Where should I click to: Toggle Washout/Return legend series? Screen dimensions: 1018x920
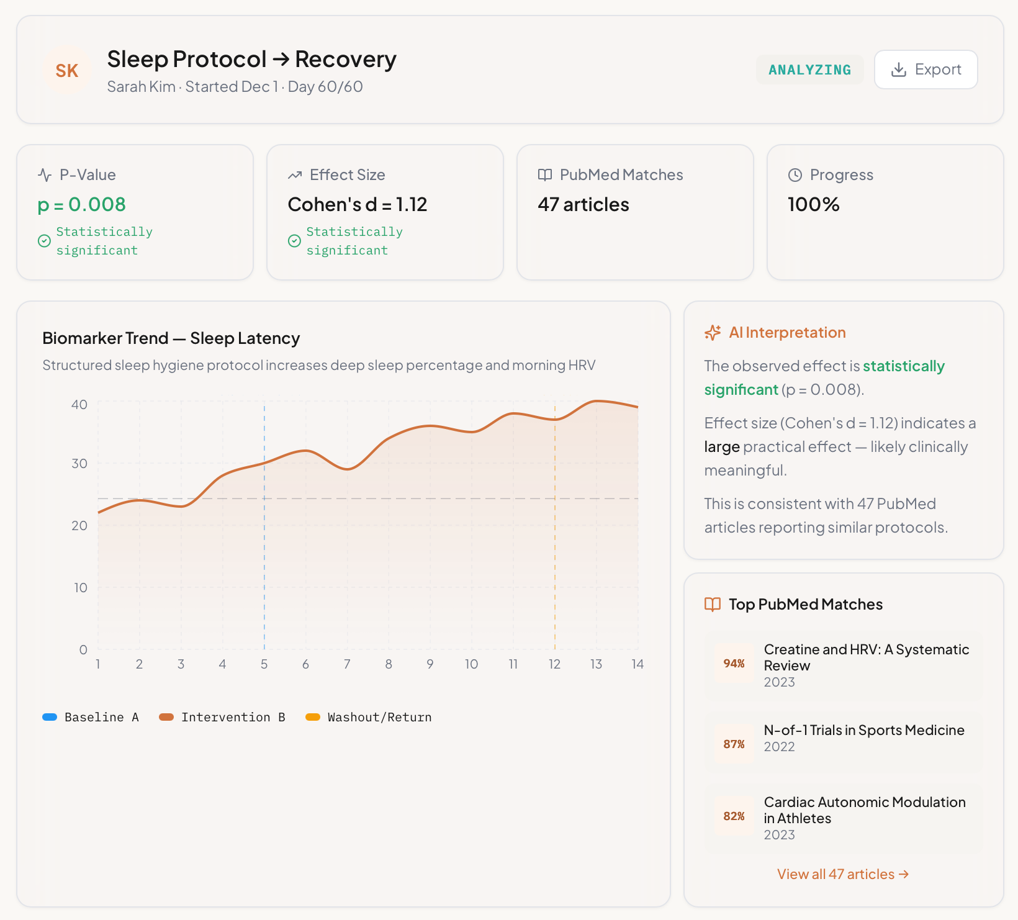(370, 717)
